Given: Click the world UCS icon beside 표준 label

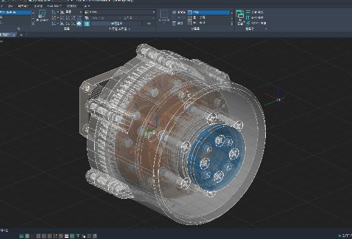Looking at the screenshot, I should point(62,12).
